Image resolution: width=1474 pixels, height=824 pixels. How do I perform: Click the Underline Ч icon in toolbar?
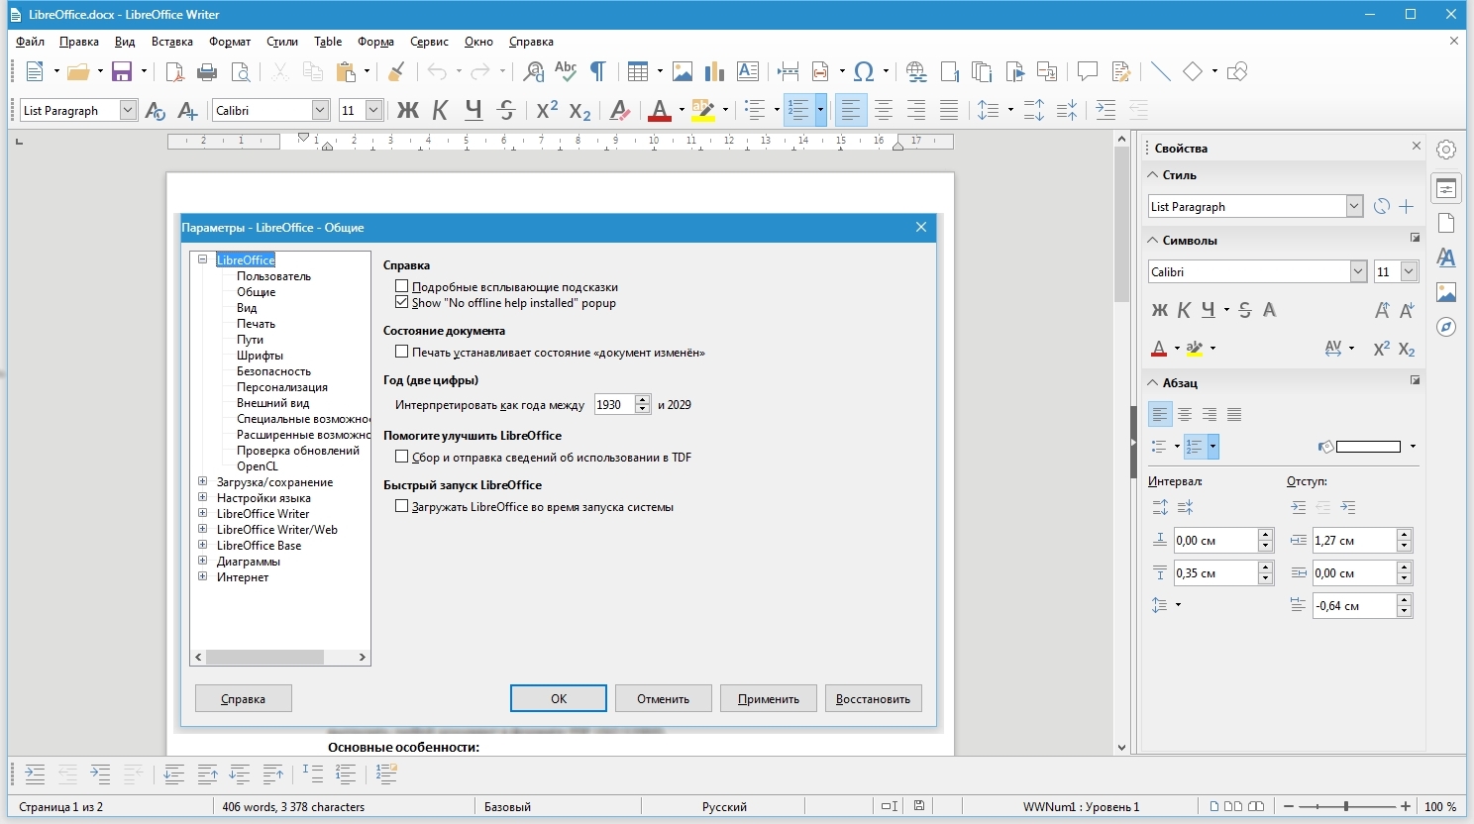tap(474, 110)
